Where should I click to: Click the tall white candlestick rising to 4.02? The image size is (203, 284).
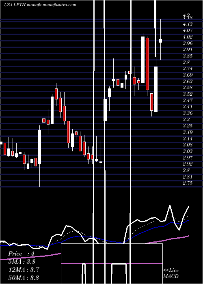[143, 60]
